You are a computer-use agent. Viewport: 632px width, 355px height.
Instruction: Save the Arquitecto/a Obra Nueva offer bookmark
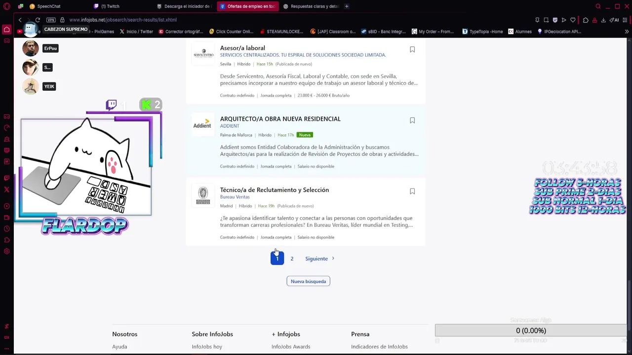tap(412, 120)
